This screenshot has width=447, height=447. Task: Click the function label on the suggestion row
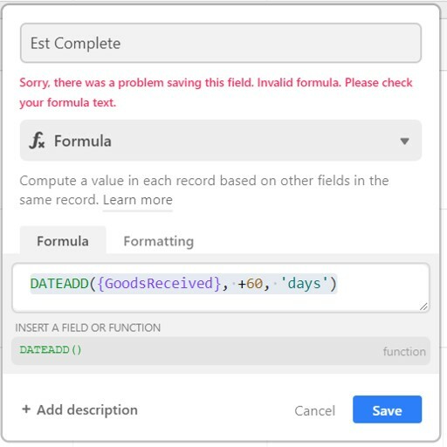pos(404,352)
